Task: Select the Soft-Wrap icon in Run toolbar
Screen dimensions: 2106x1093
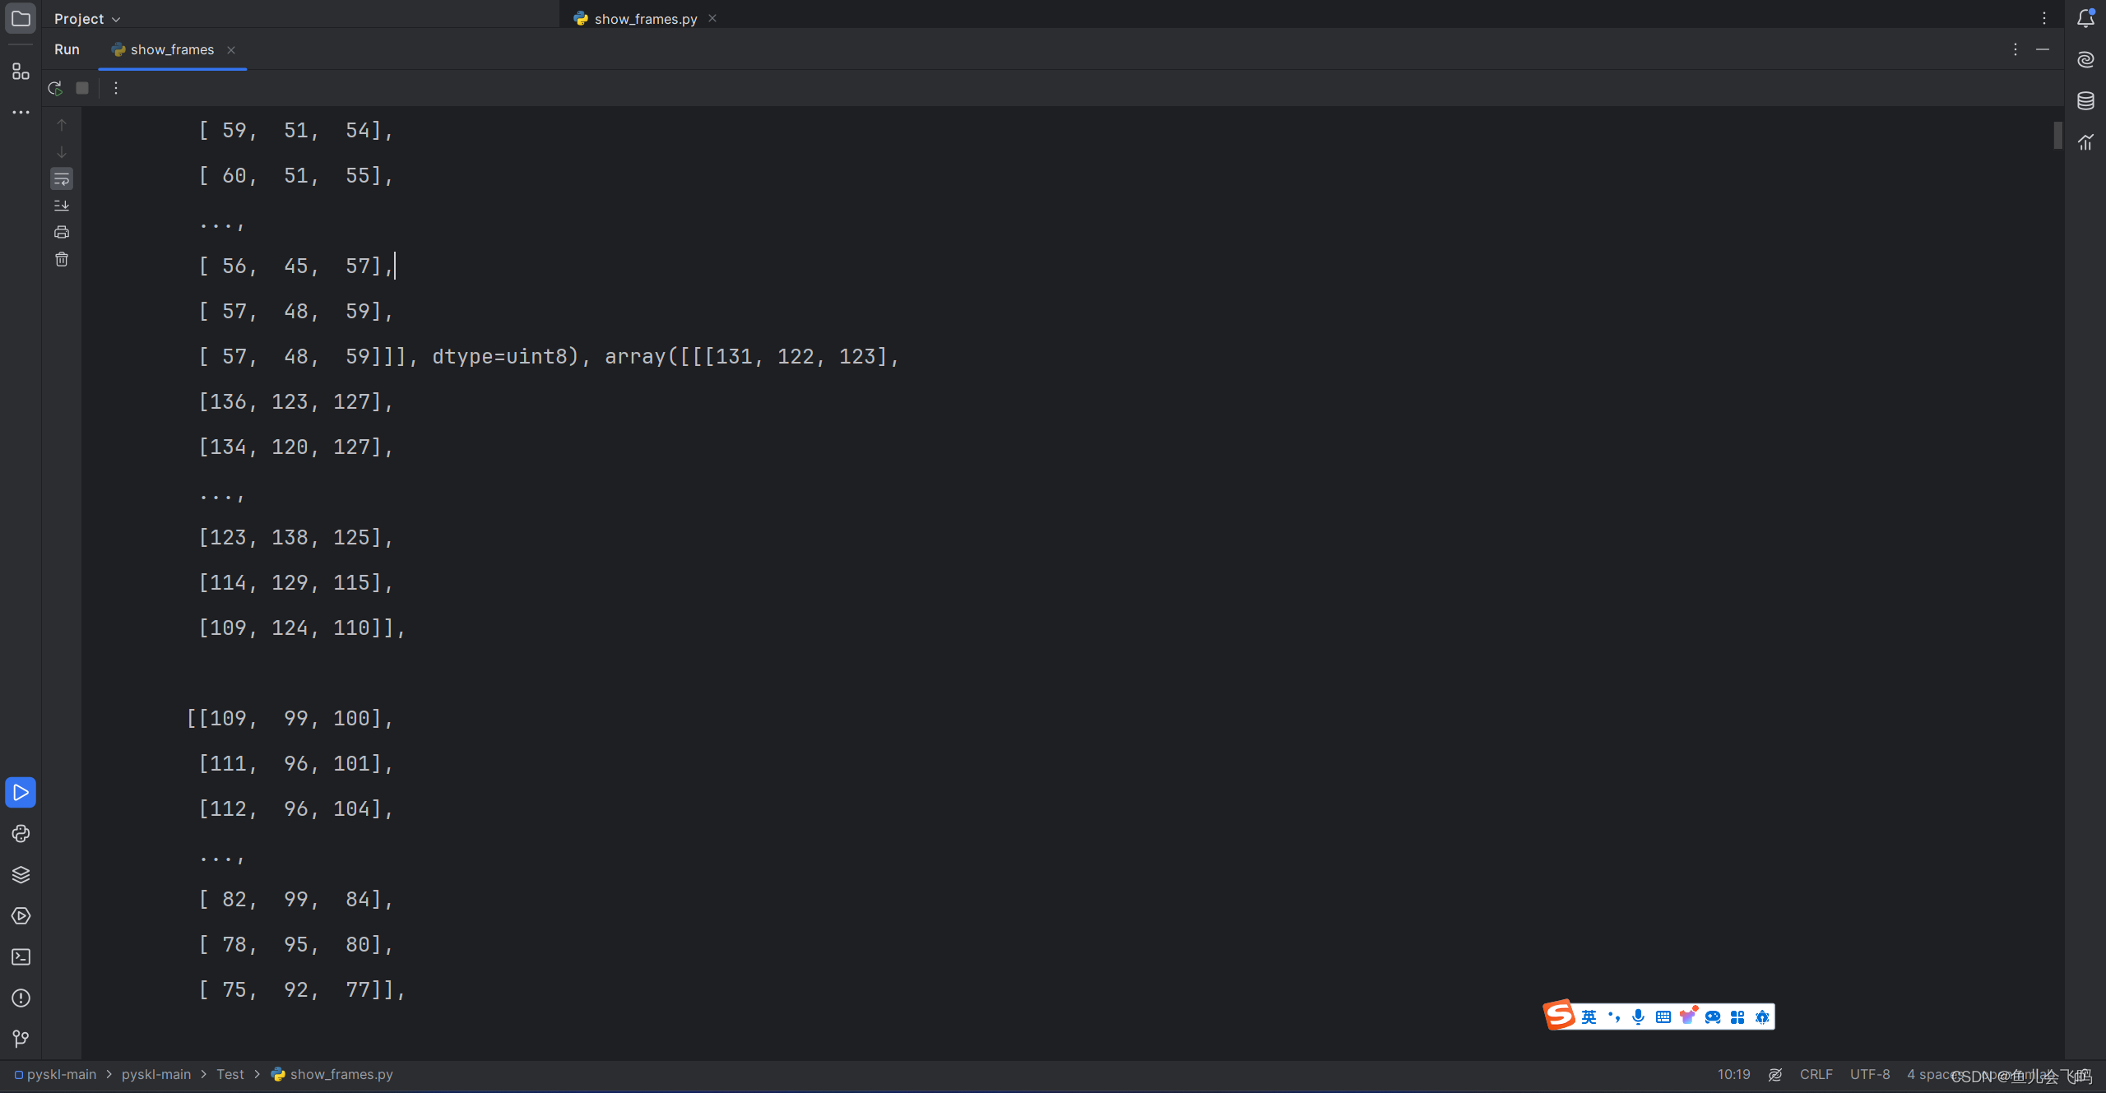Action: (62, 178)
